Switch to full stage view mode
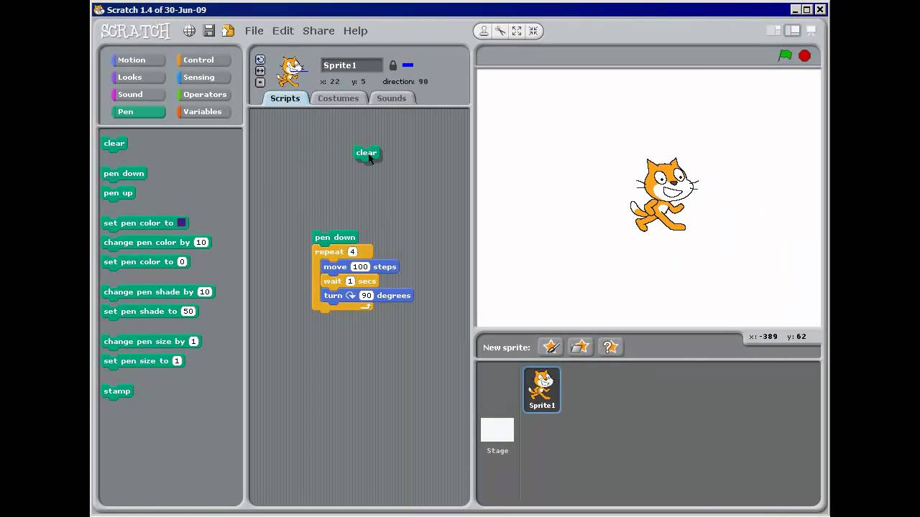This screenshot has width=920, height=517. point(792,30)
